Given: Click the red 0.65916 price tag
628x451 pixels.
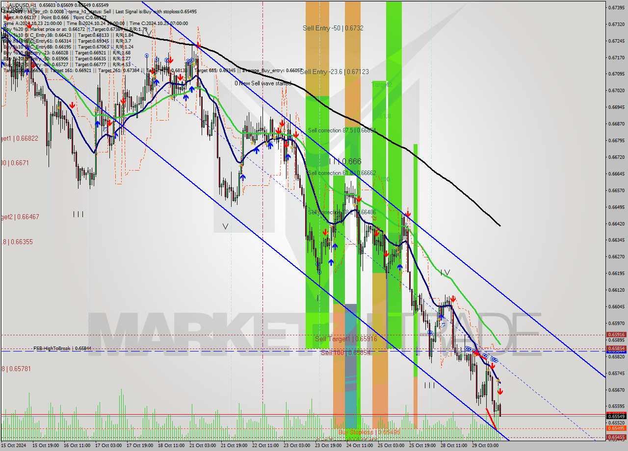Looking at the screenshot, I should (616, 335).
